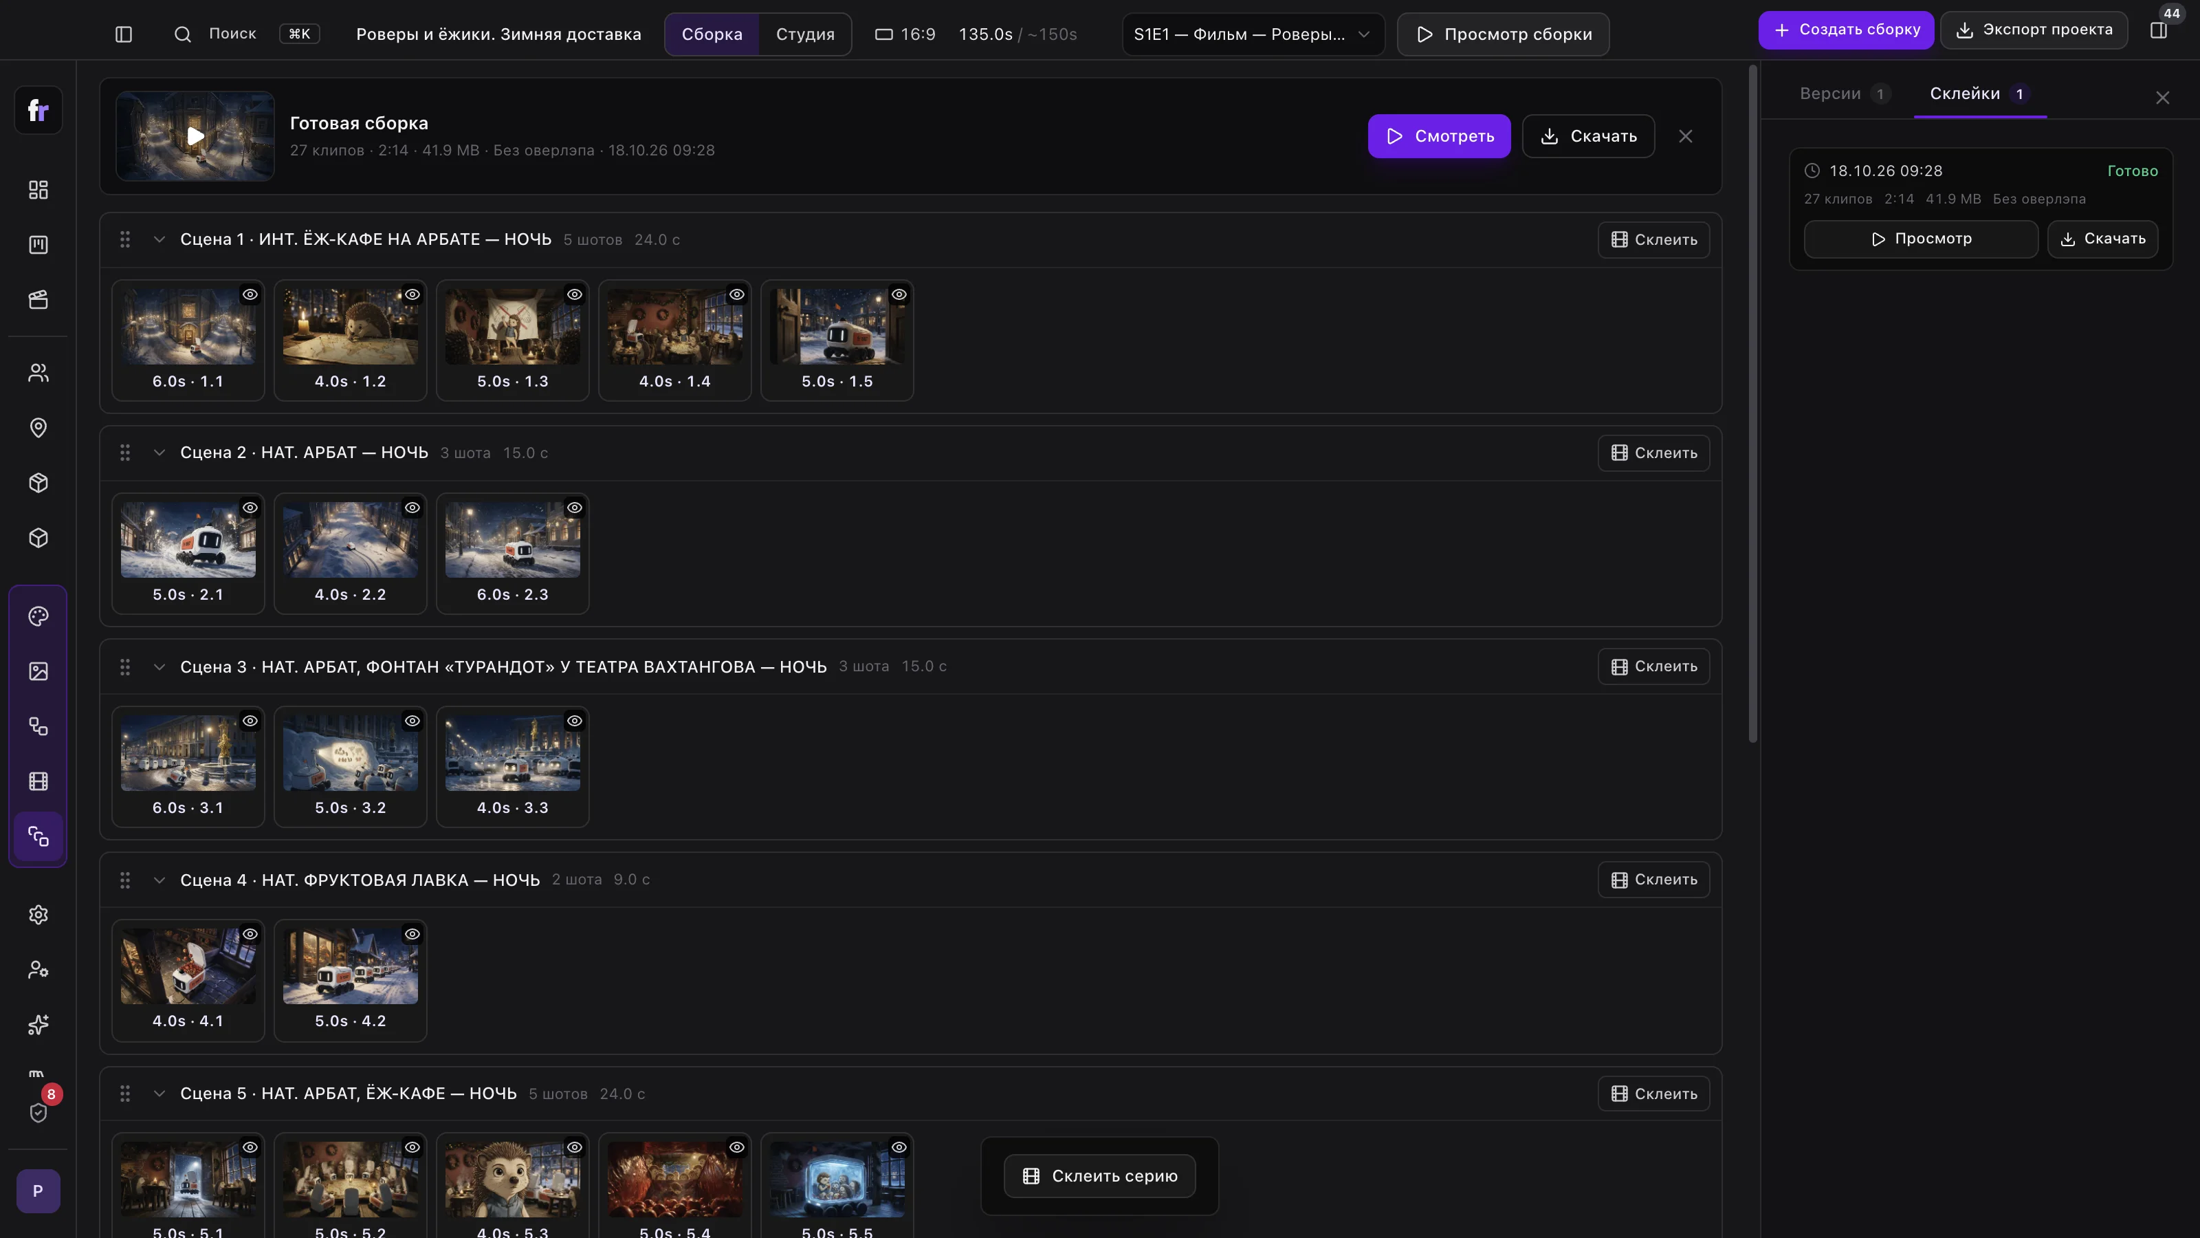Click the Создать сборку button
The image size is (2200, 1238).
click(1845, 30)
